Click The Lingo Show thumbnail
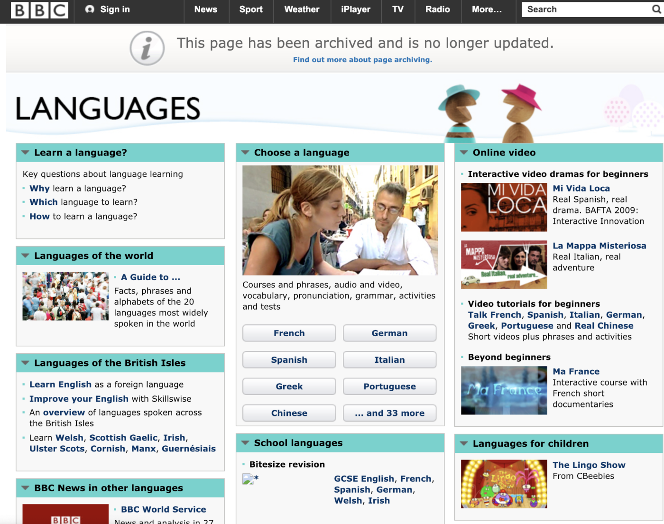The height and width of the screenshot is (524, 664). click(x=504, y=484)
